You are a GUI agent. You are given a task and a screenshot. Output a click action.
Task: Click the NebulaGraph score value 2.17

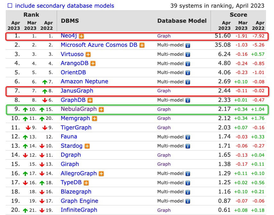click(224, 109)
